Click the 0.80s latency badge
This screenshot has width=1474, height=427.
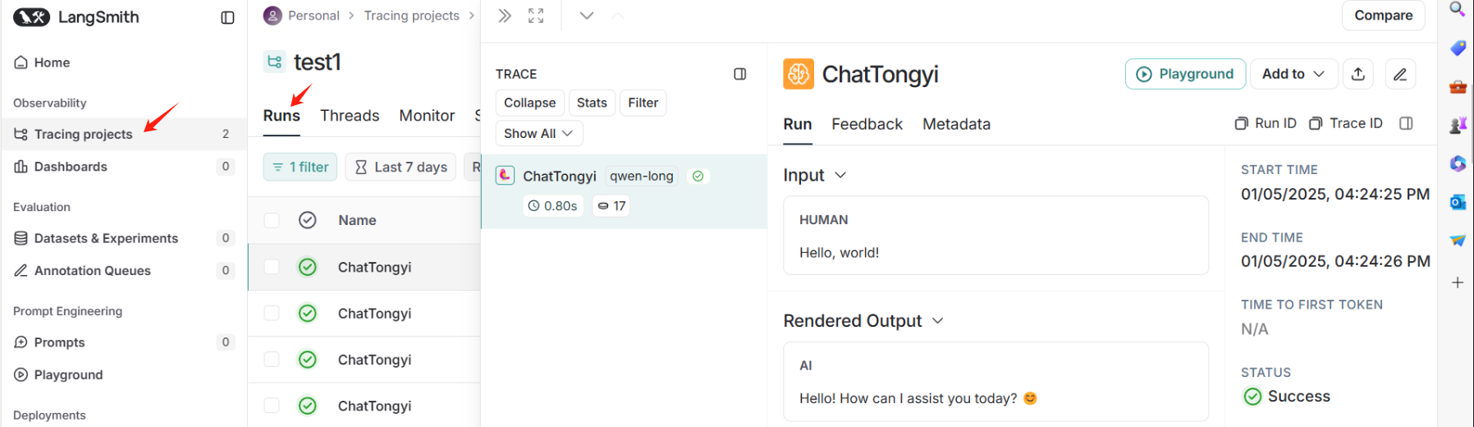click(x=553, y=206)
